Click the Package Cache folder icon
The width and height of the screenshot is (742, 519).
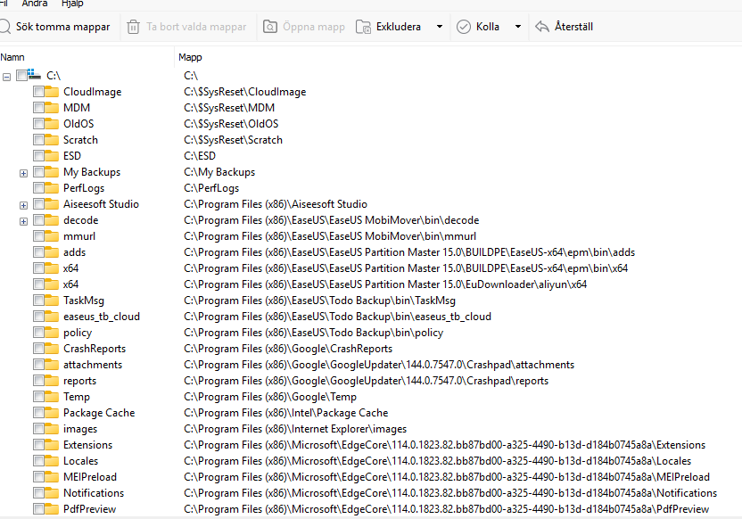pos(52,413)
